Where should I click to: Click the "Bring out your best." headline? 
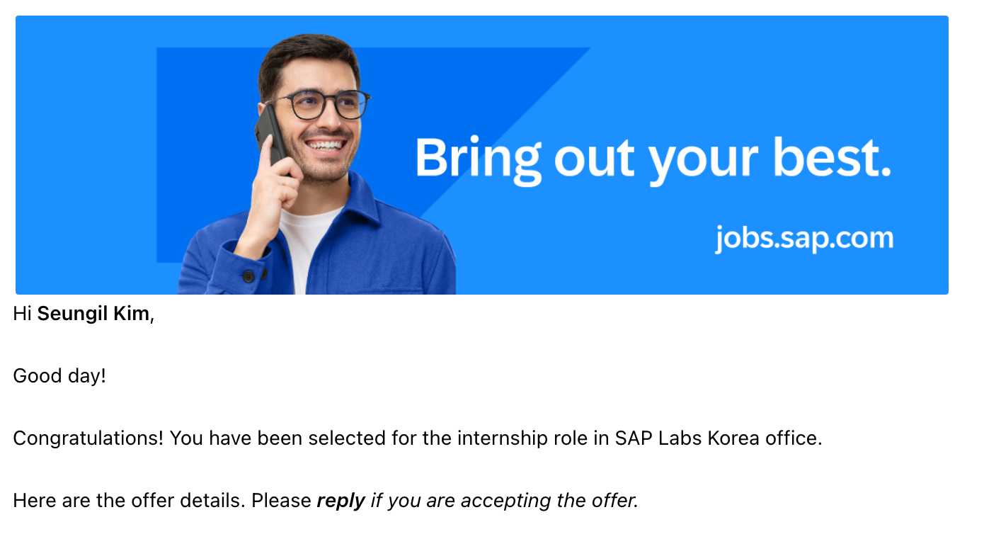click(652, 157)
